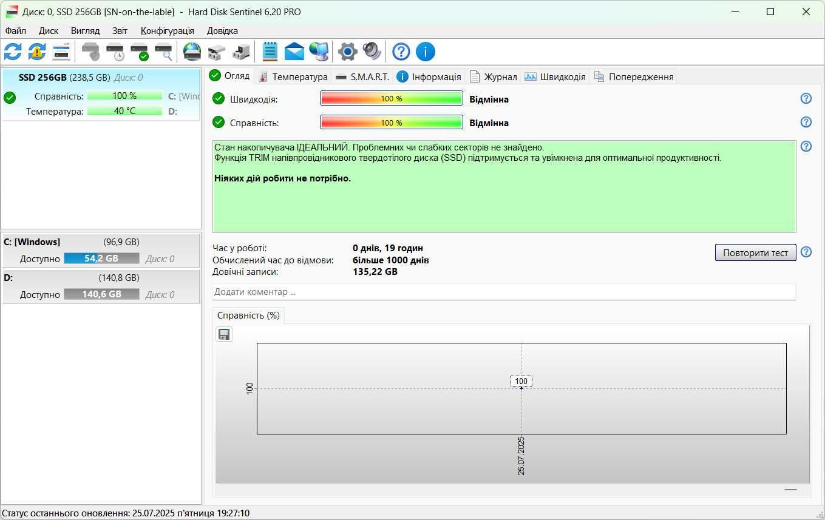Switch to the Огляд tab
825x520 pixels.
(229, 76)
